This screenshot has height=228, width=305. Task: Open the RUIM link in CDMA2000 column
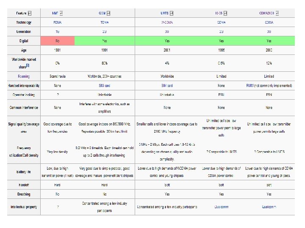(250, 86)
